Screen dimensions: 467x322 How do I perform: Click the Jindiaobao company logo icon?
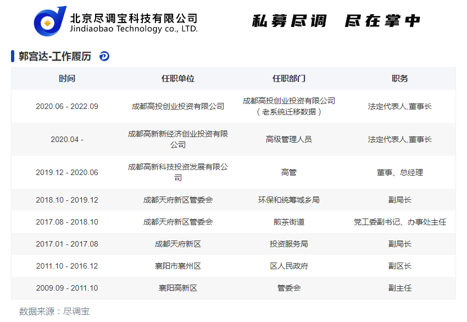[x=50, y=22]
